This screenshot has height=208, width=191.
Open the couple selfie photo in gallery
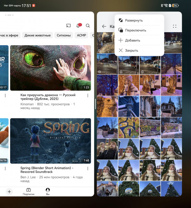pyautogui.click(x=107, y=149)
